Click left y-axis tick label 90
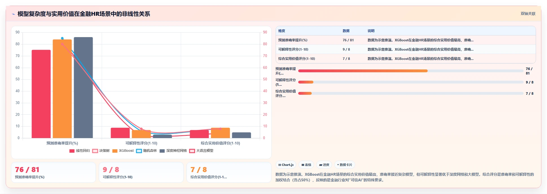The width and height of the screenshot is (547, 194). pos(17,32)
